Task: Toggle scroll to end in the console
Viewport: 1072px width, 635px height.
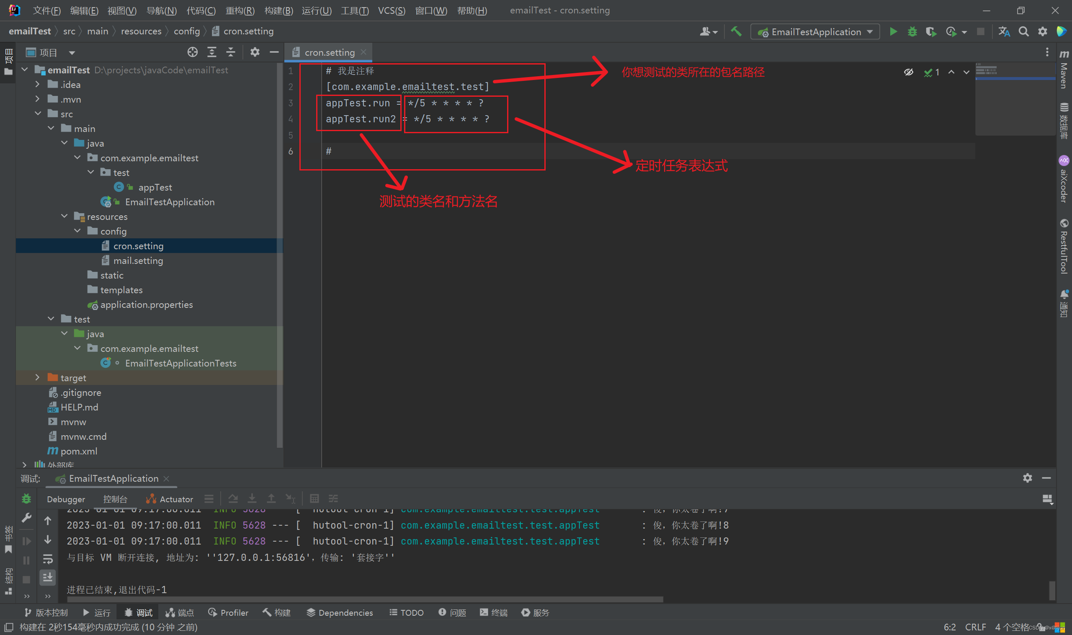Action: 47,577
